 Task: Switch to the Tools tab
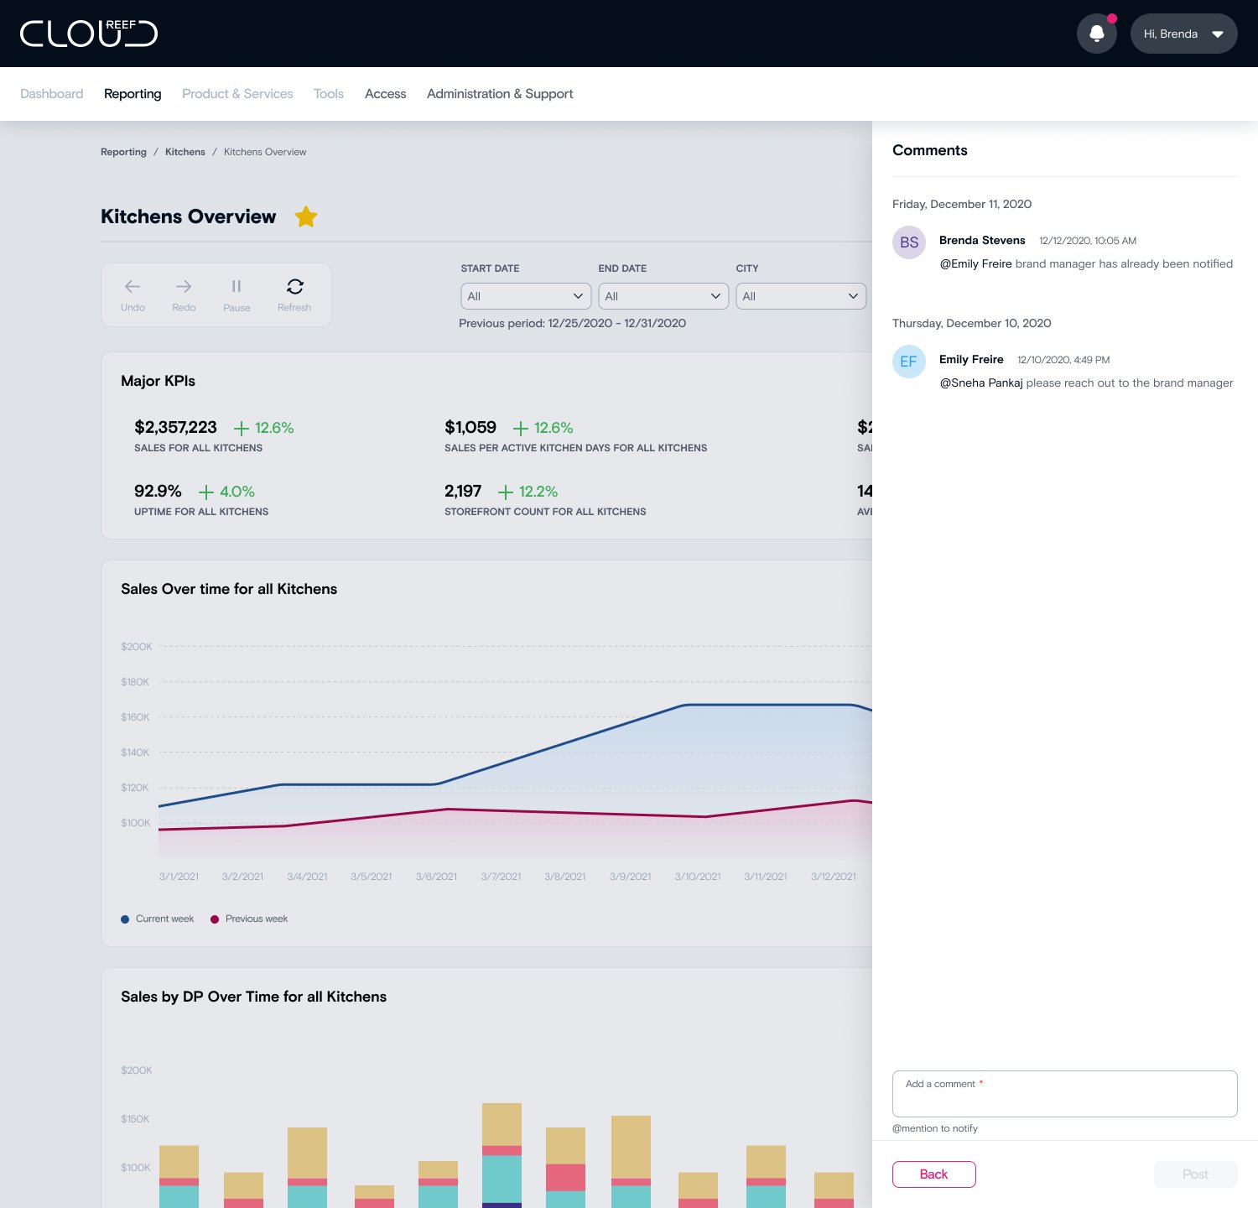(x=329, y=94)
